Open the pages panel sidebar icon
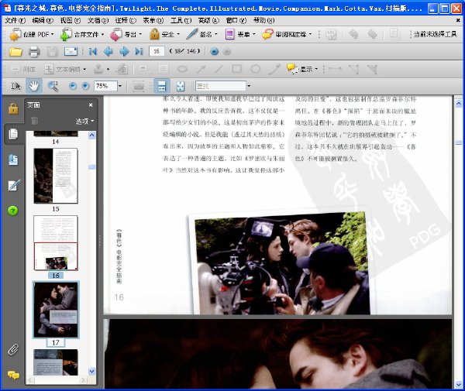 (x=13, y=134)
